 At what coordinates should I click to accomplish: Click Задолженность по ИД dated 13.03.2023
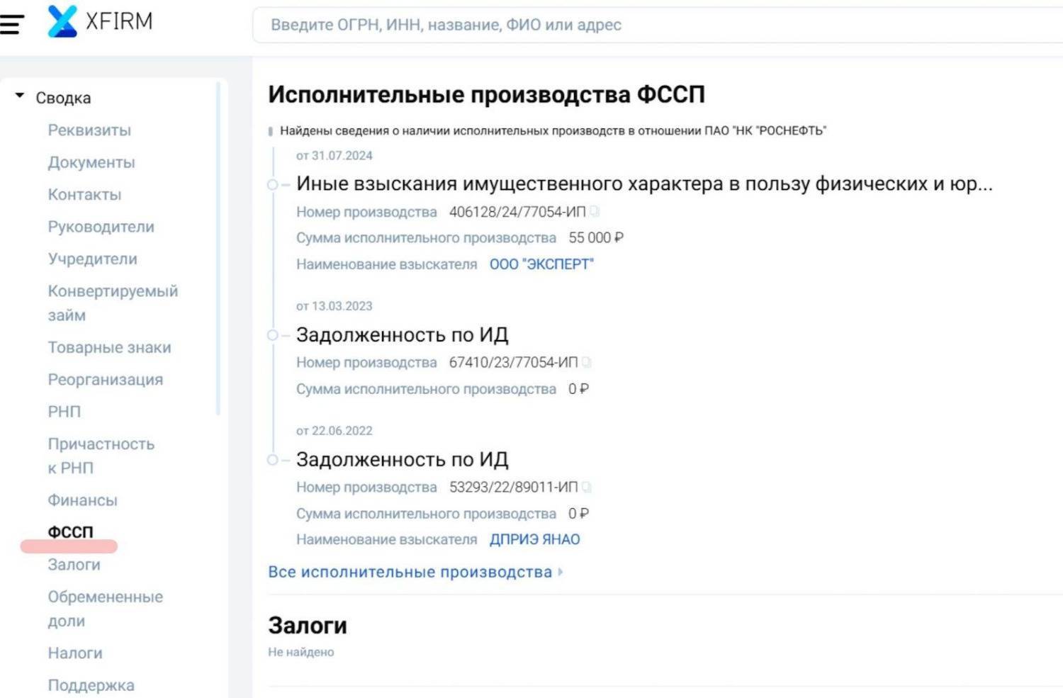(x=402, y=334)
